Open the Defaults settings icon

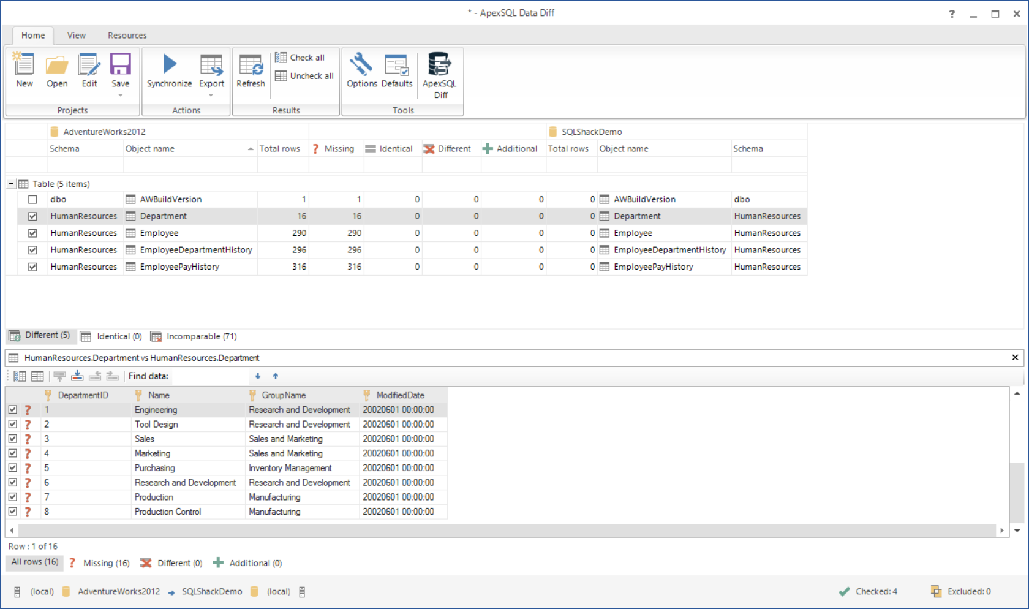click(396, 65)
